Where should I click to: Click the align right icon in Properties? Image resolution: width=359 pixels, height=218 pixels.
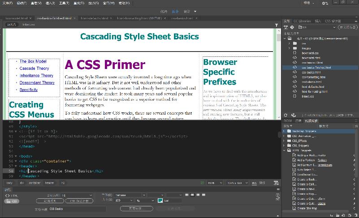198,195
